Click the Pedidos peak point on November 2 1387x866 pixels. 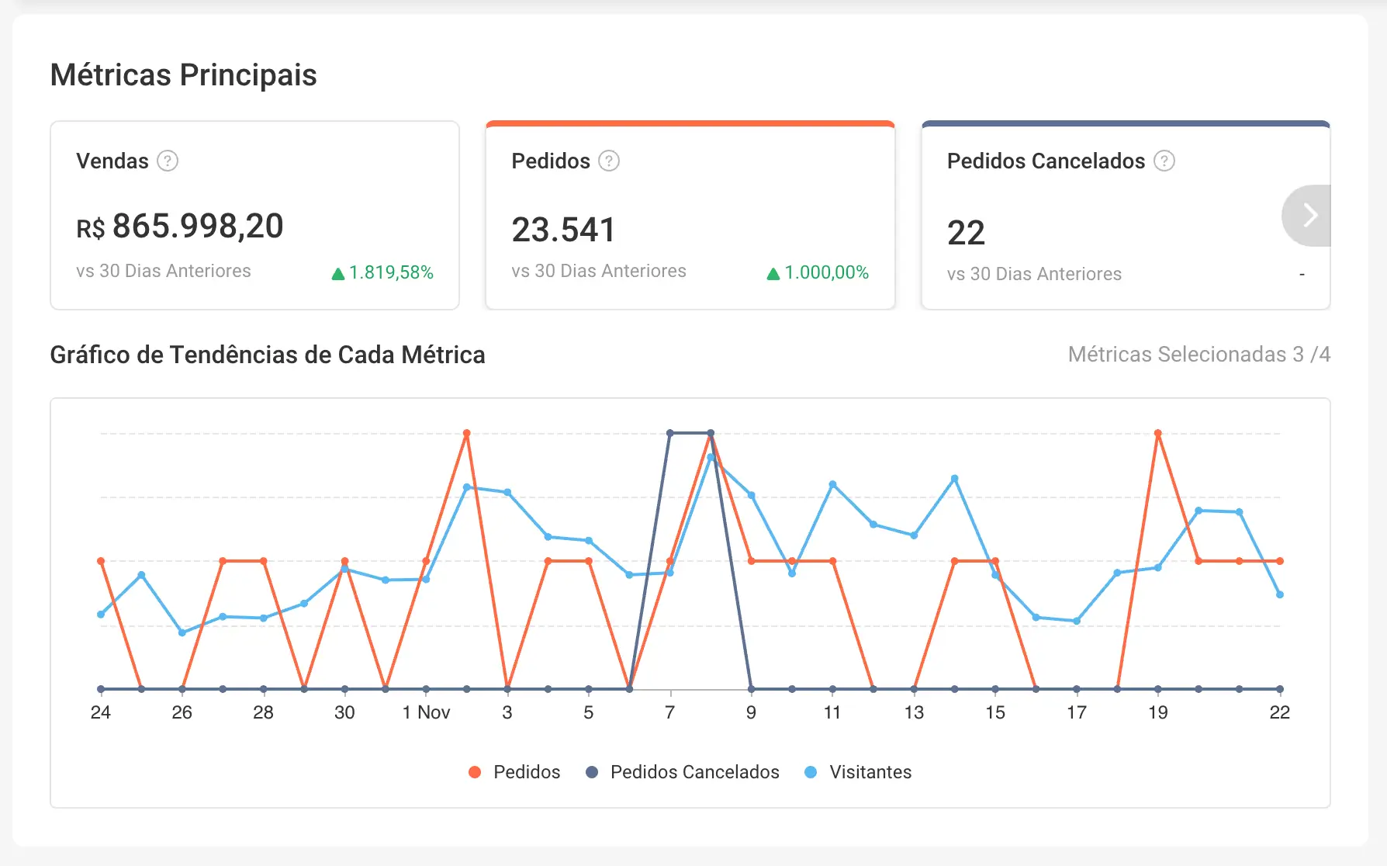(466, 433)
